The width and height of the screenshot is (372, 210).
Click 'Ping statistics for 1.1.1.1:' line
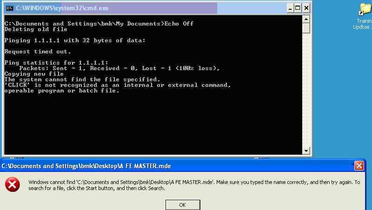[56, 63]
